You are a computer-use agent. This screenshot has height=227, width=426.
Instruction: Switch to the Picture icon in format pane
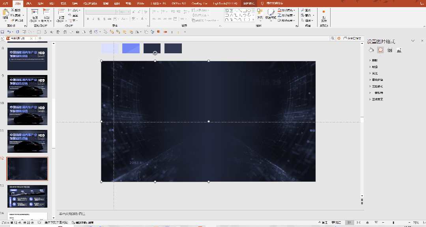click(x=399, y=50)
